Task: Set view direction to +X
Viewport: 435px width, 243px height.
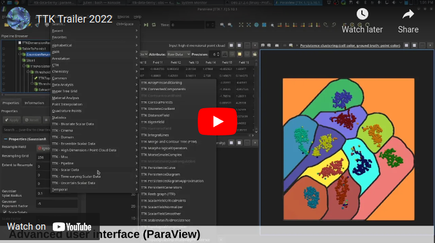Action: tap(280, 25)
